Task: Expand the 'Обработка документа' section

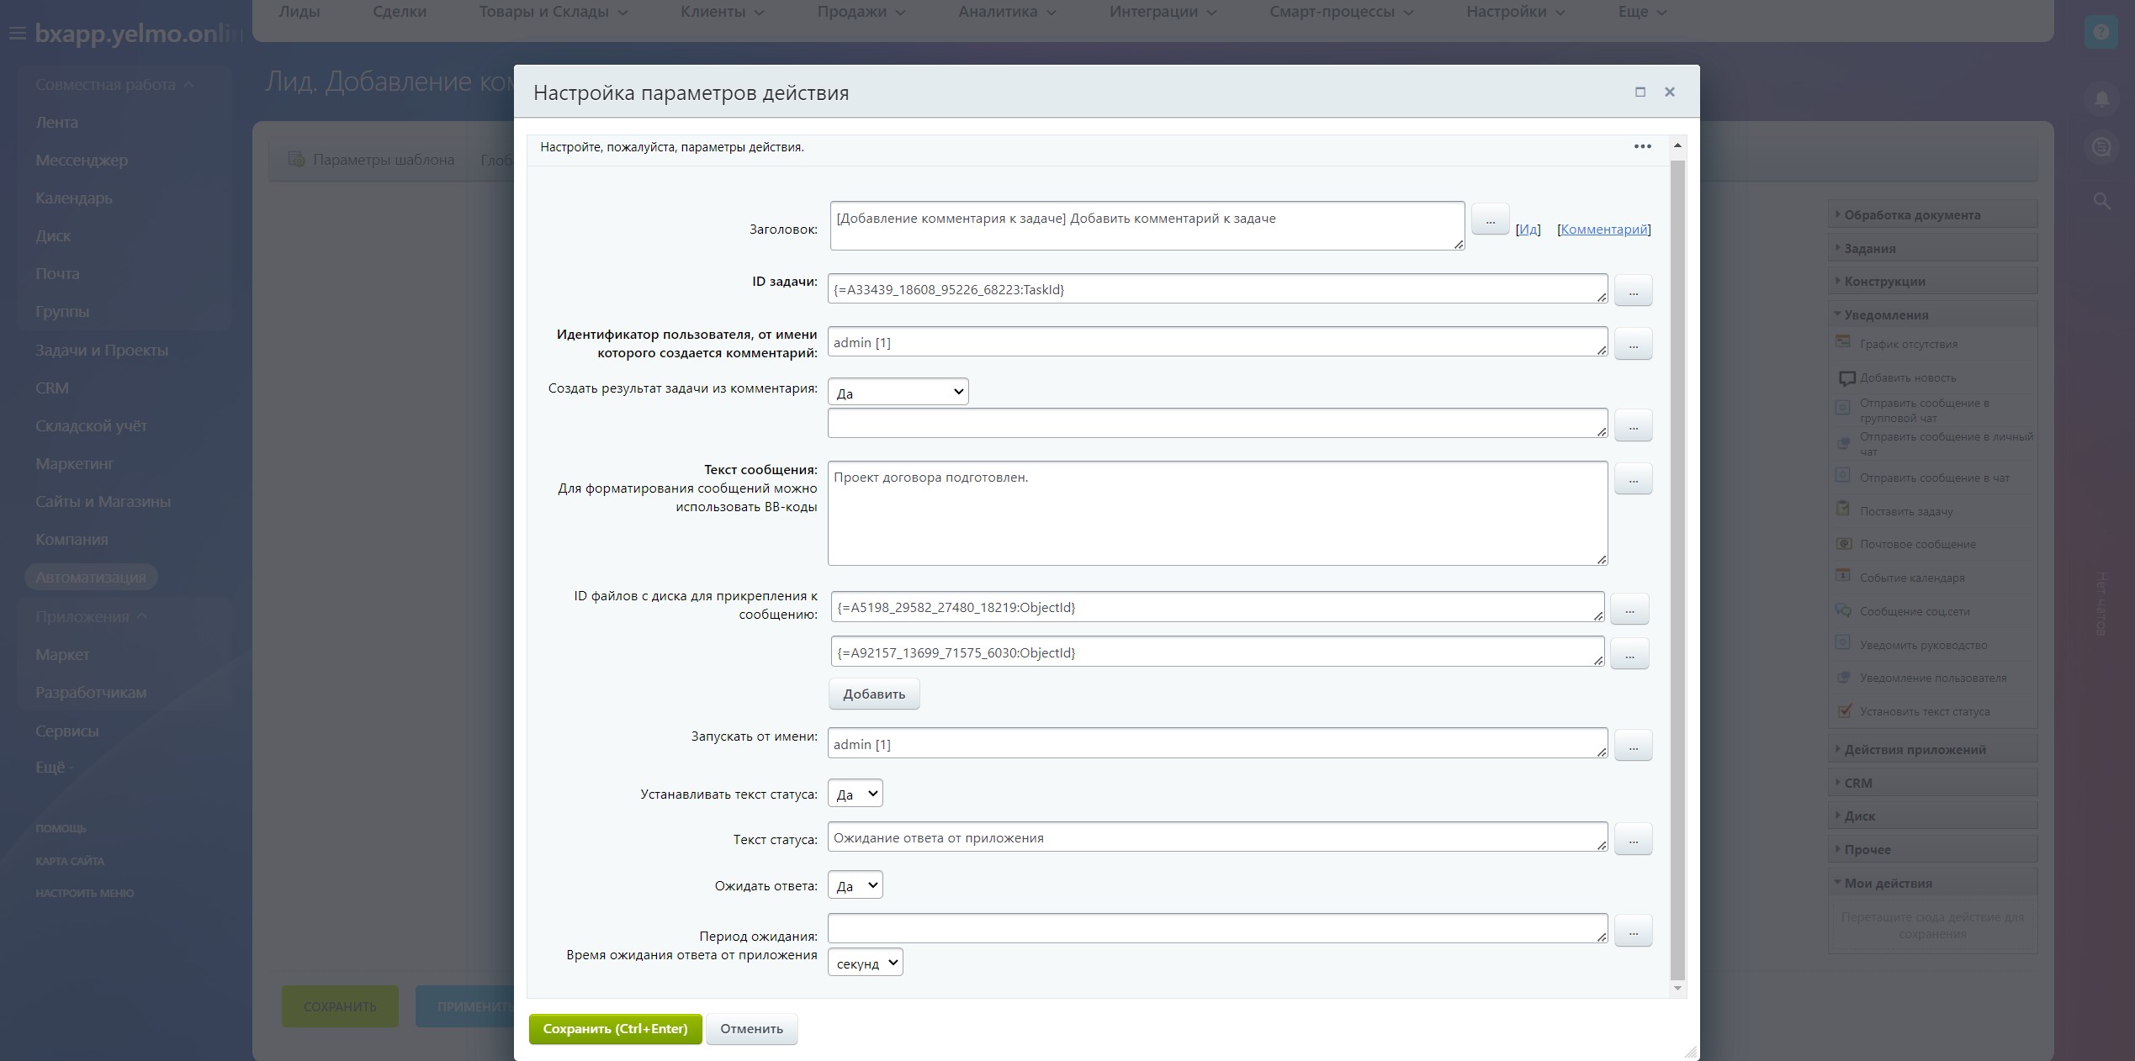Action: pyautogui.click(x=1911, y=214)
